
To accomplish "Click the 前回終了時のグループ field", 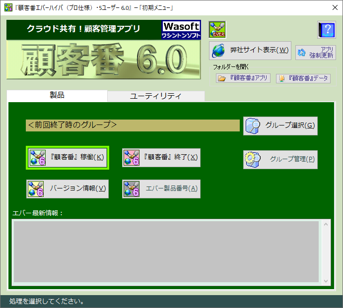I will click(133, 125).
